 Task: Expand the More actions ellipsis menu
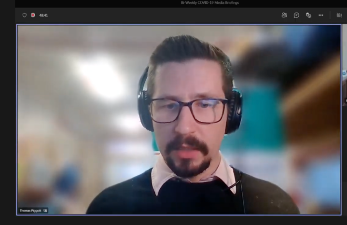click(321, 15)
